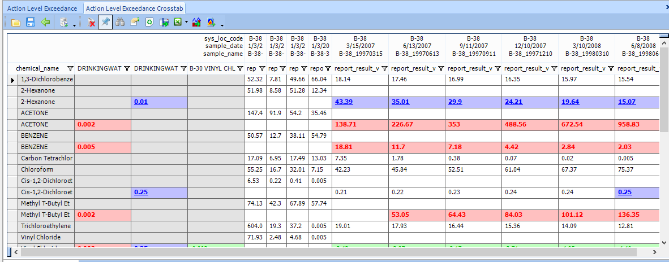The height and width of the screenshot is (262, 669).
Task: Select the 958.83 ACETONE result cell
Action: [629, 124]
